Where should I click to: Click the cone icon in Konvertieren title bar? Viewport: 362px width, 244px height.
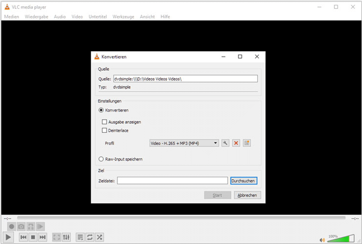coord(97,57)
